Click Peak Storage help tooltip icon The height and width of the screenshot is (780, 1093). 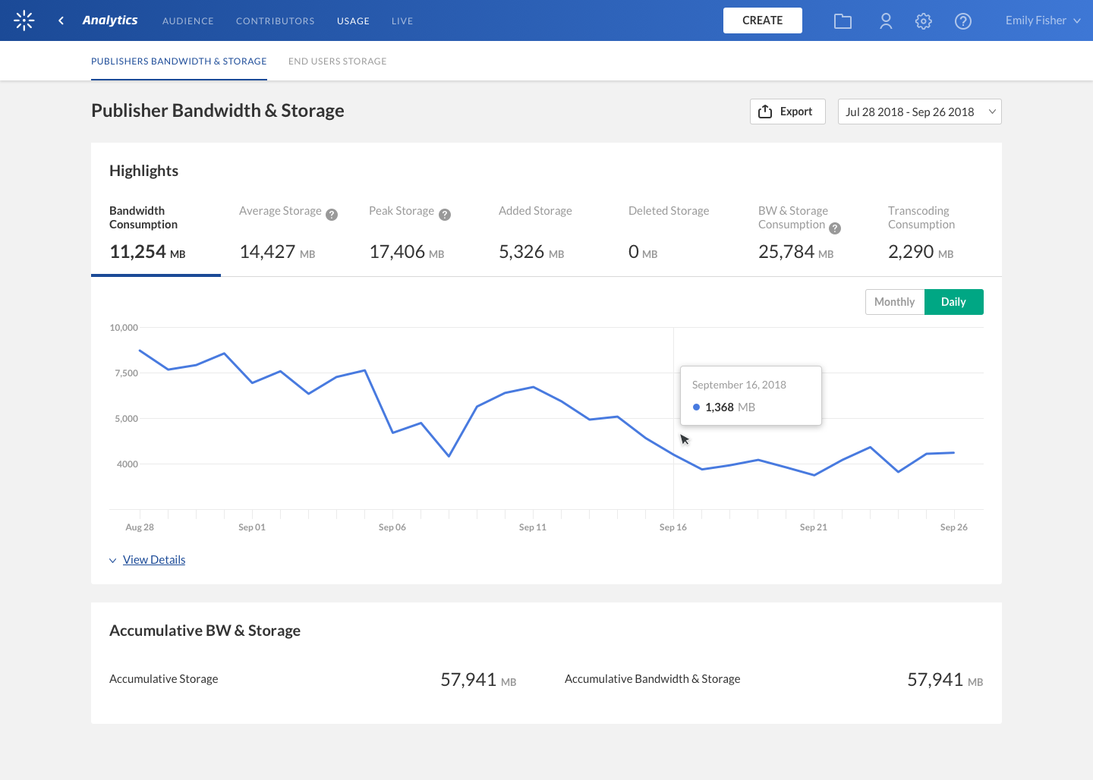445,215
